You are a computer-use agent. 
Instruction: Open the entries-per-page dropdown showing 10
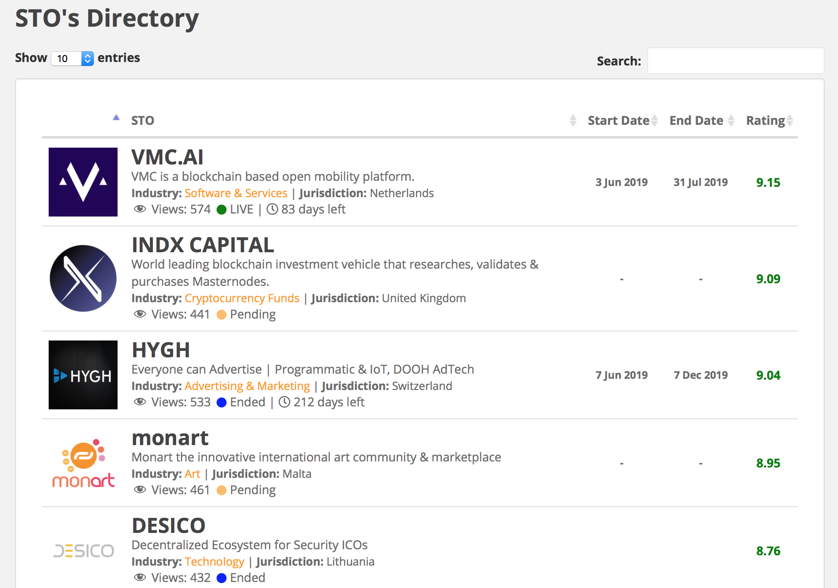[x=72, y=58]
